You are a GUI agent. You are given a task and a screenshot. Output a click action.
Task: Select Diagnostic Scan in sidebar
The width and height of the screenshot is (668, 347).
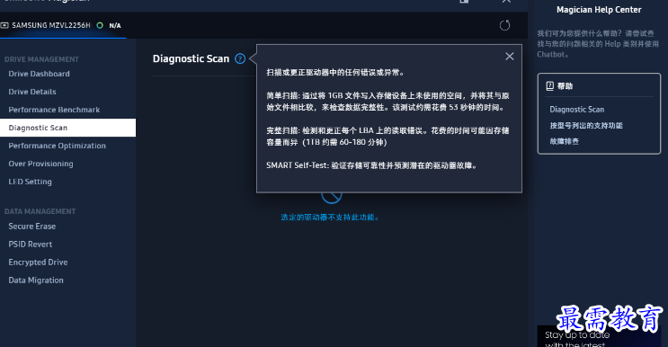(x=67, y=128)
